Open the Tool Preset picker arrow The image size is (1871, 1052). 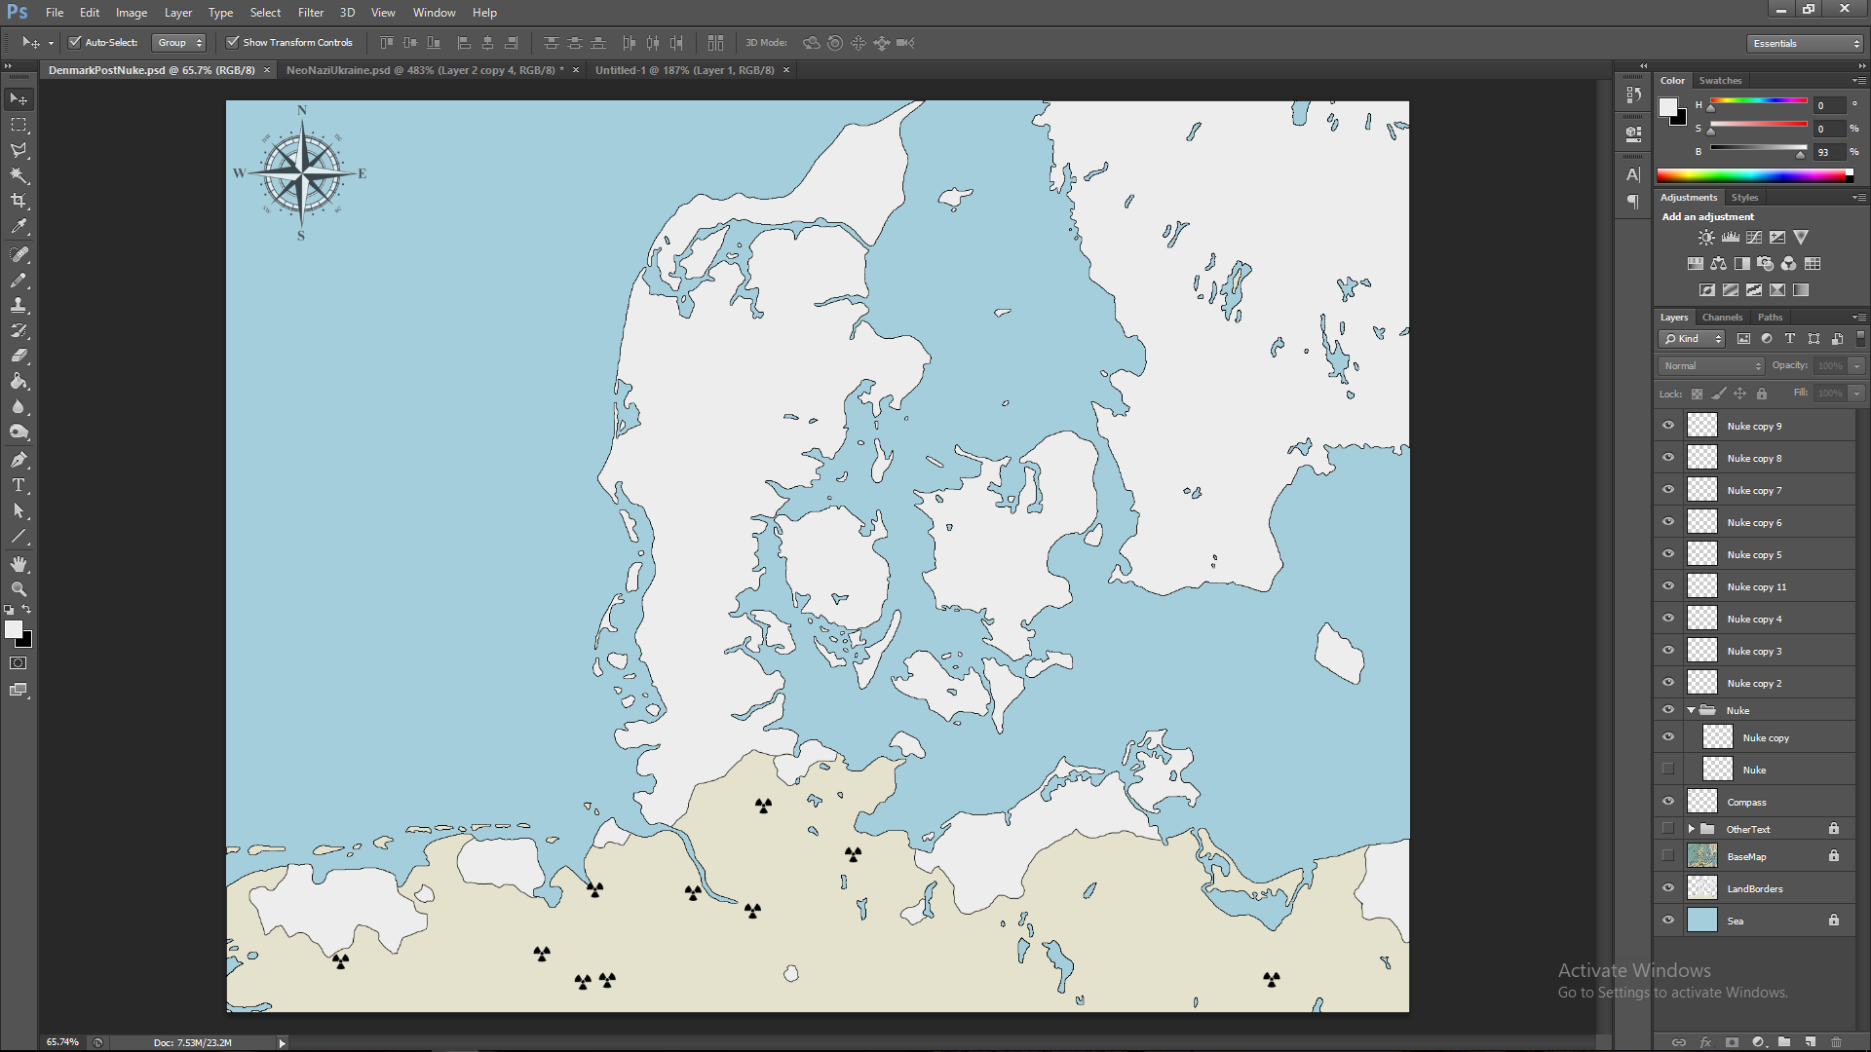[51, 44]
